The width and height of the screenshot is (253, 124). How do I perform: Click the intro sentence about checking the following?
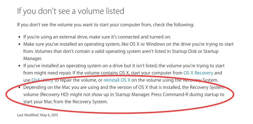(105, 25)
